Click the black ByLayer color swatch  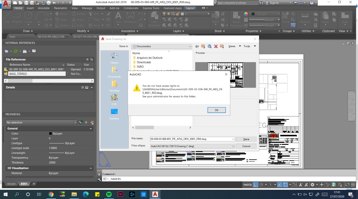click(x=50, y=134)
